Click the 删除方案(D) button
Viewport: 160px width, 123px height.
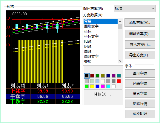click(140, 34)
